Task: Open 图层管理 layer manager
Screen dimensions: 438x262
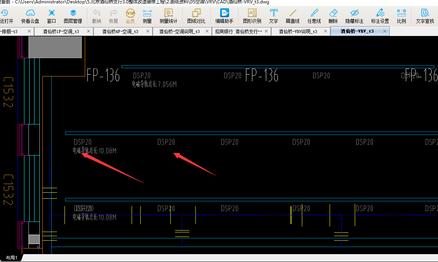Action: click(x=73, y=16)
